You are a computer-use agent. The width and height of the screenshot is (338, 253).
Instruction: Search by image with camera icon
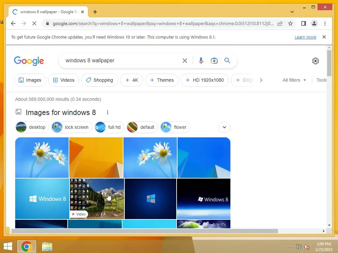click(x=214, y=61)
